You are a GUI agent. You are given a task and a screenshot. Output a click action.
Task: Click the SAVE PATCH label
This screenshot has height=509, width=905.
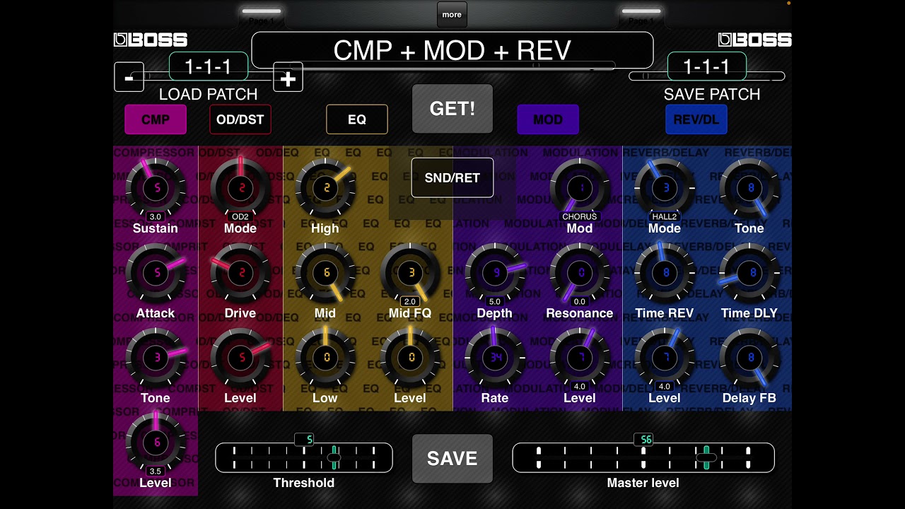coord(712,95)
